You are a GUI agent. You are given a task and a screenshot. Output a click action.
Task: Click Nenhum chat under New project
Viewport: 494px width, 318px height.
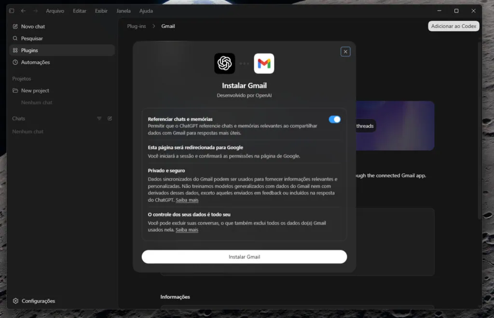pyautogui.click(x=37, y=102)
